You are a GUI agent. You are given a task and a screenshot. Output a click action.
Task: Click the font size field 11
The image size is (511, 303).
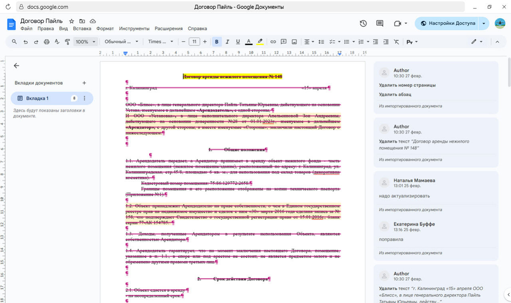pos(194,42)
